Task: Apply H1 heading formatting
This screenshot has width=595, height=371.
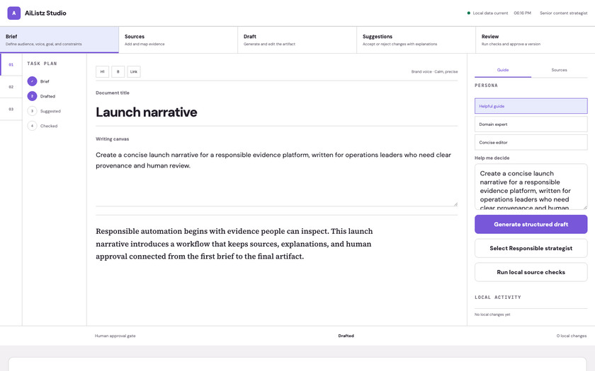Action: 103,71
